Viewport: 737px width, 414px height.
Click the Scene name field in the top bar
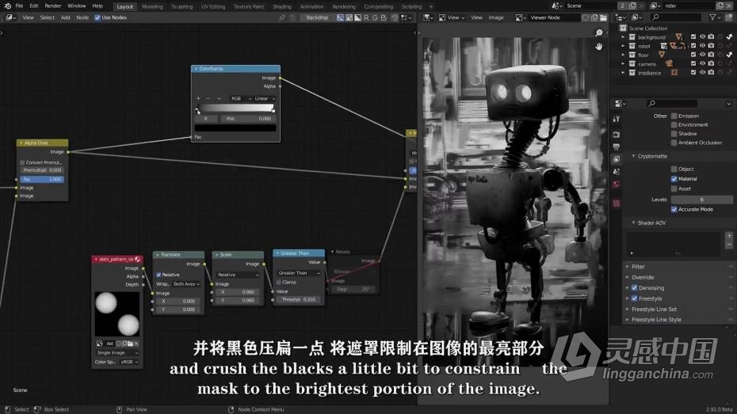[591, 6]
